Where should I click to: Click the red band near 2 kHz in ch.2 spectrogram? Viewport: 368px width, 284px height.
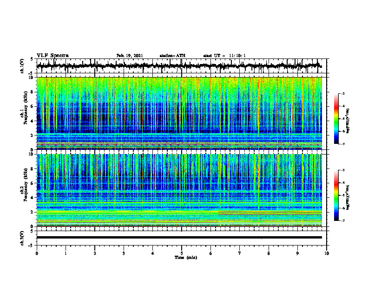(x=270, y=213)
